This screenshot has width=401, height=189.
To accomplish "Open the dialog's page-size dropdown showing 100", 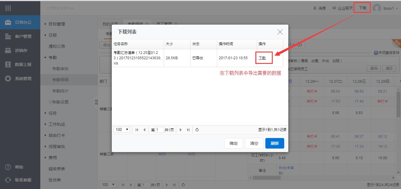I will point(122,130).
